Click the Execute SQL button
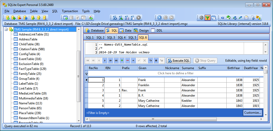This screenshot has height=131, width=273. coord(179,61)
